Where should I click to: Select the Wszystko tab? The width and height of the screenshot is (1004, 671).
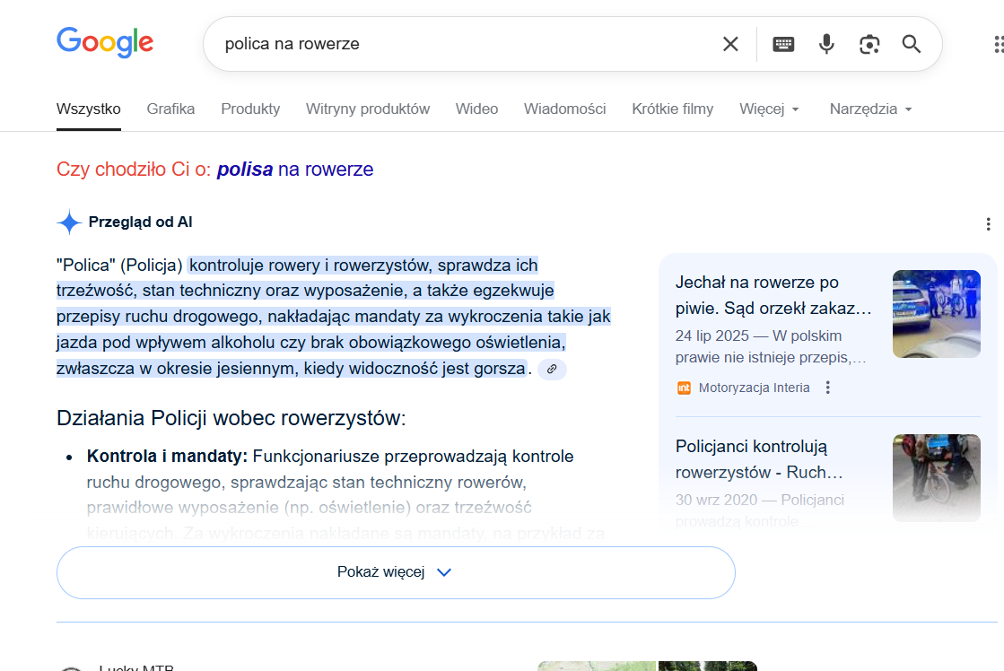pos(88,109)
